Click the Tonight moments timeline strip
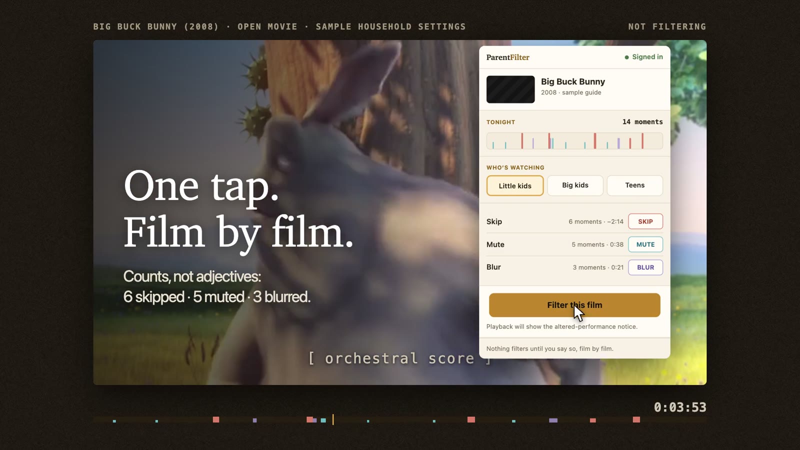 point(574,141)
